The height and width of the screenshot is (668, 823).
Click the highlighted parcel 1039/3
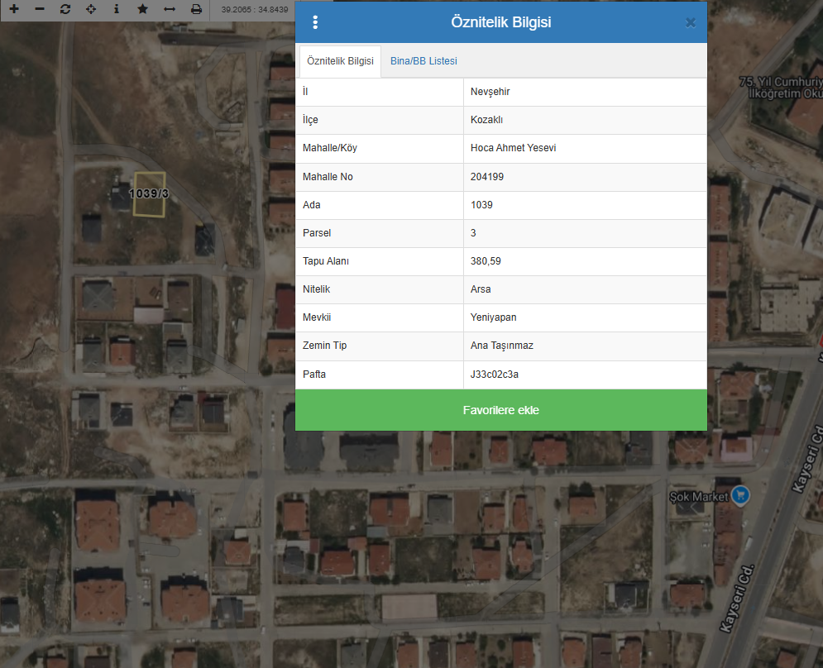[x=149, y=194]
